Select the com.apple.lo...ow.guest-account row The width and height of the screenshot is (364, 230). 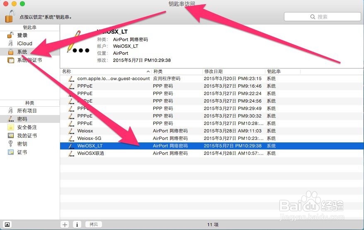click(x=212, y=78)
